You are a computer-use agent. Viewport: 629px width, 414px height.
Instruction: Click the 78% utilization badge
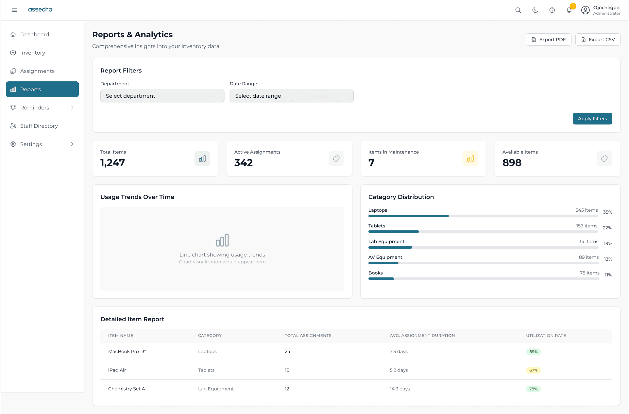[x=534, y=389]
